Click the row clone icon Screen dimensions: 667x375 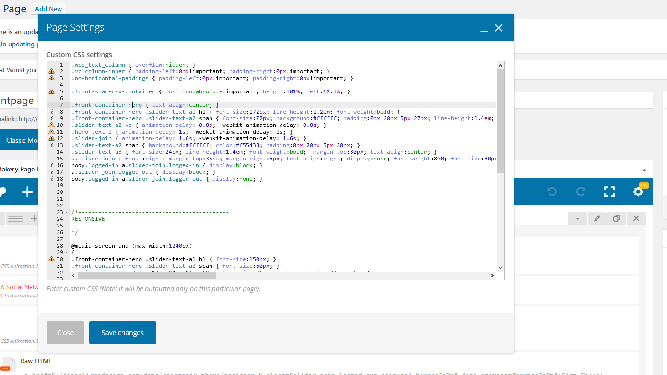coord(617,218)
